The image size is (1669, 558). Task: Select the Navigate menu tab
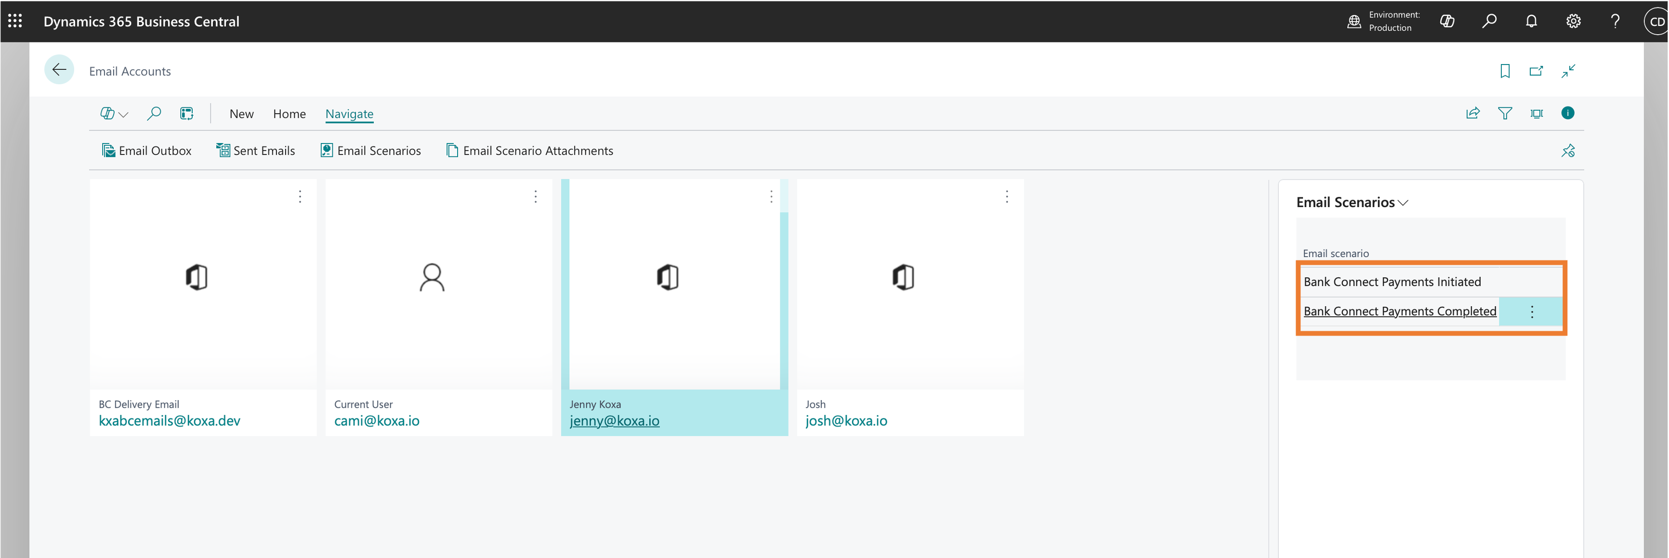pyautogui.click(x=349, y=114)
